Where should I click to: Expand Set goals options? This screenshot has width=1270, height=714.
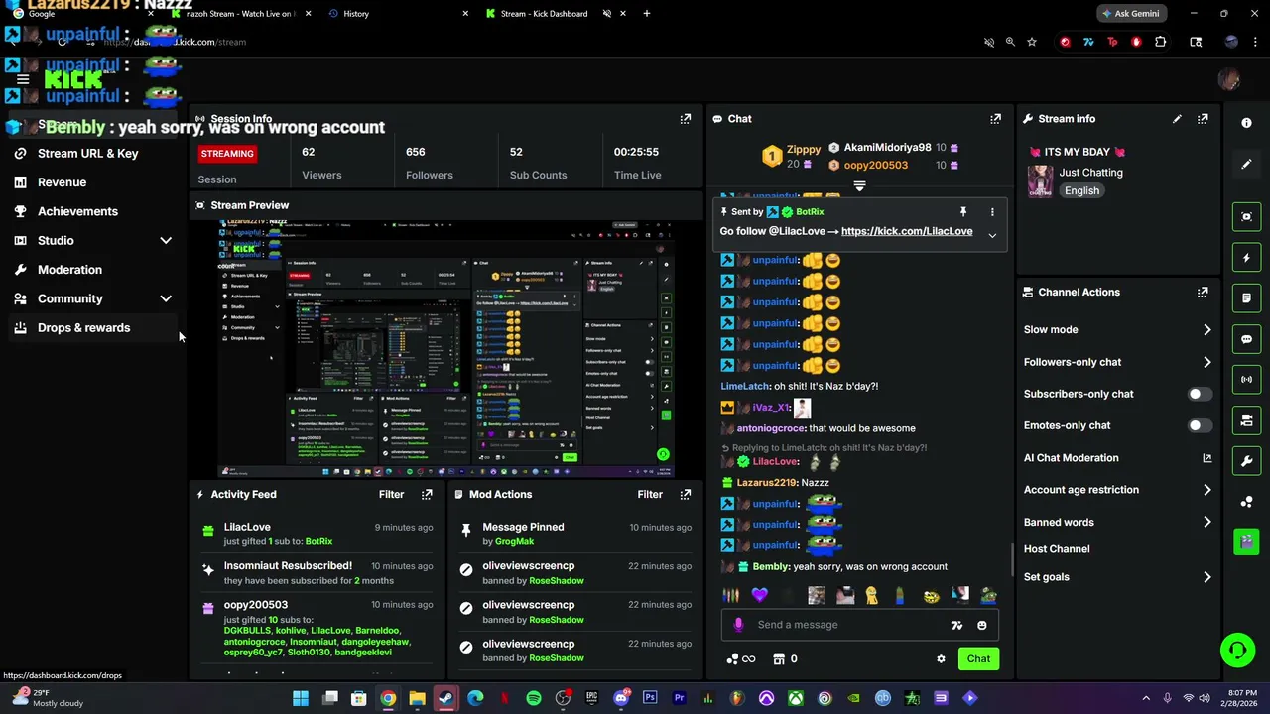1207,577
